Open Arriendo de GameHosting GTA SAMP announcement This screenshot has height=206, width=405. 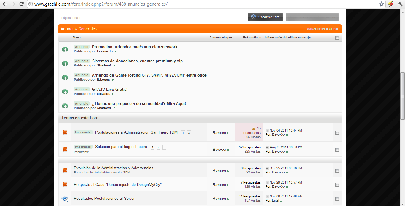point(149,75)
